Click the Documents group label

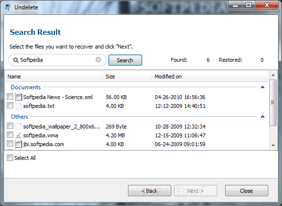[x=26, y=87]
